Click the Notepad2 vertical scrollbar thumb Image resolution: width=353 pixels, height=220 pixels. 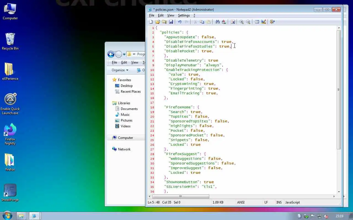[339, 90]
